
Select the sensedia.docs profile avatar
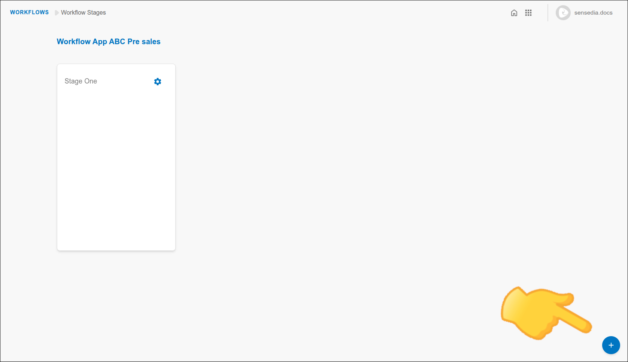coord(563,12)
